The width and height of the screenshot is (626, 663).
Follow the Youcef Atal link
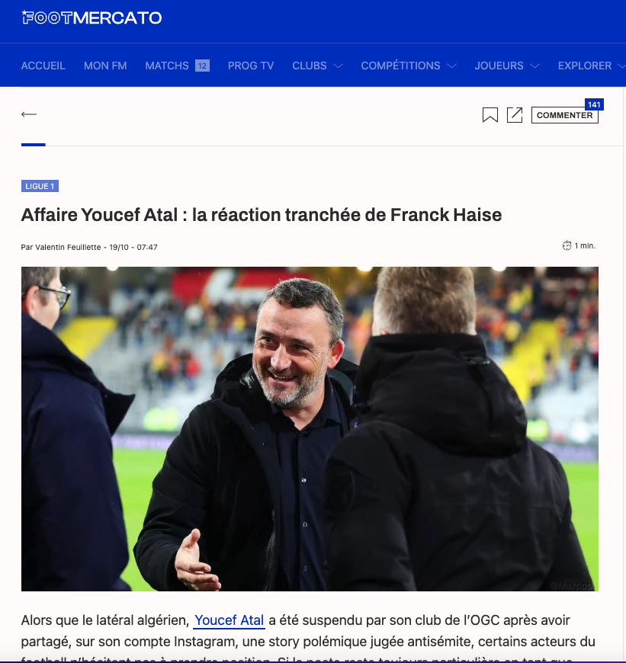click(229, 620)
